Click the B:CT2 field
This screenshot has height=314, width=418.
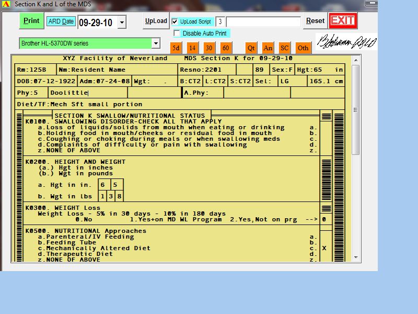click(190, 81)
